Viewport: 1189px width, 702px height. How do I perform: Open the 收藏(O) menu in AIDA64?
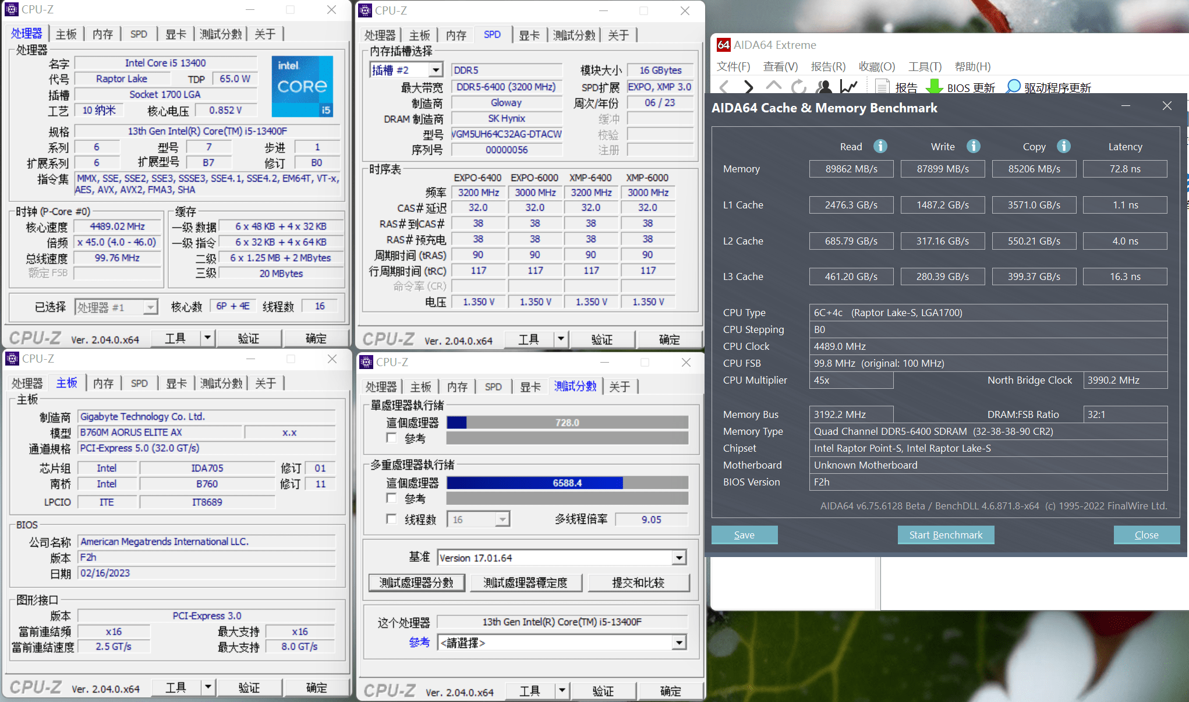[877, 66]
